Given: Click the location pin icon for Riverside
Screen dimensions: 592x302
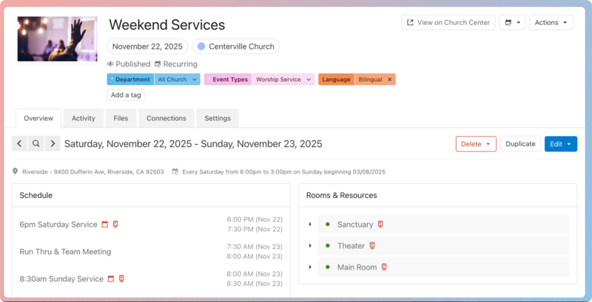Looking at the screenshot, I should pos(16,172).
